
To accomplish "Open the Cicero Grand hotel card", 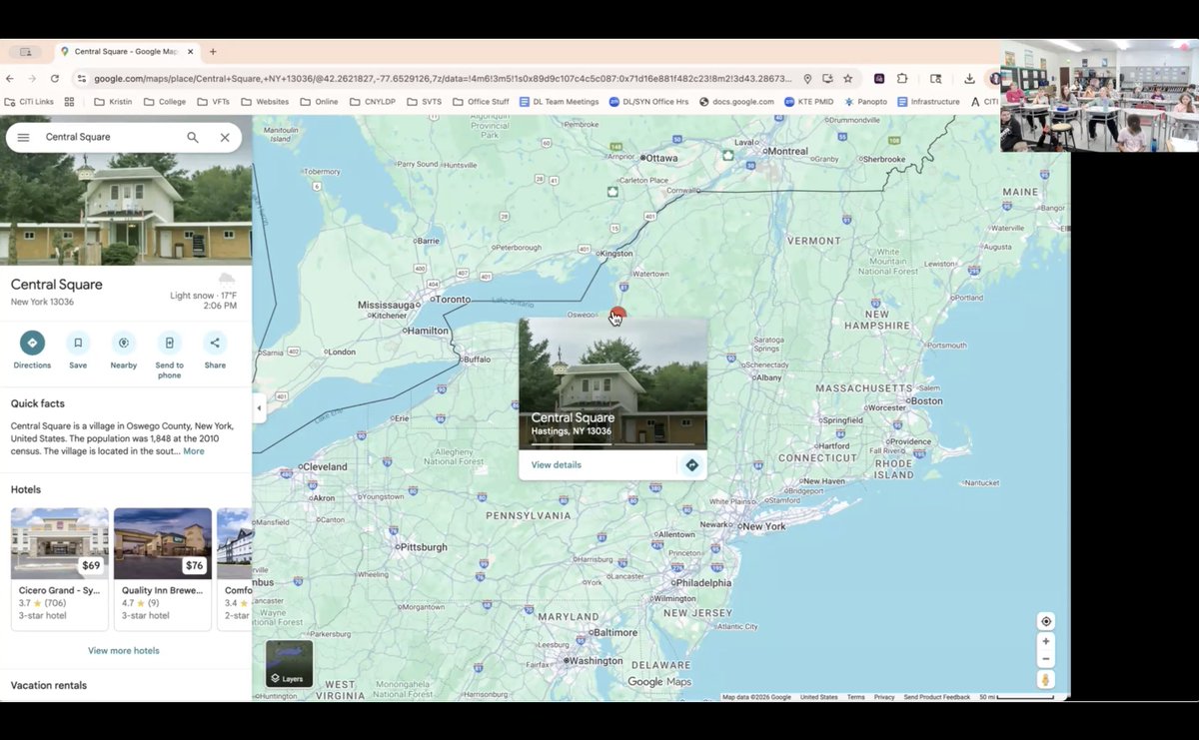I will pos(60,569).
